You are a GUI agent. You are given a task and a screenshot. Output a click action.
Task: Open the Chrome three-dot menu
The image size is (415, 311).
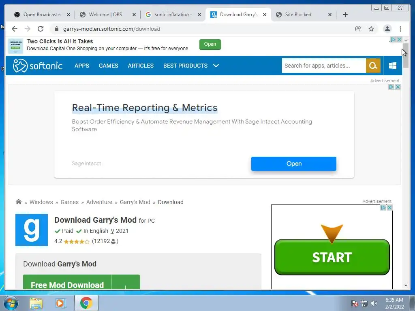[x=400, y=29]
